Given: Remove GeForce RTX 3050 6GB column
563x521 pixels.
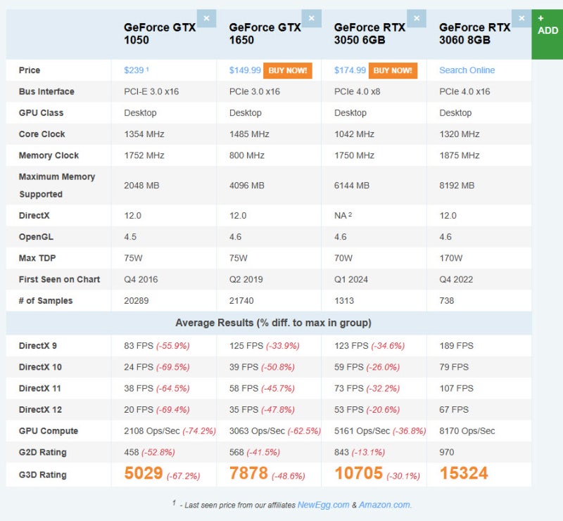Looking at the screenshot, I should tap(417, 18).
